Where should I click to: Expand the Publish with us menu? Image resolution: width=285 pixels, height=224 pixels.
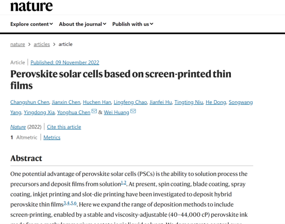pos(132,24)
